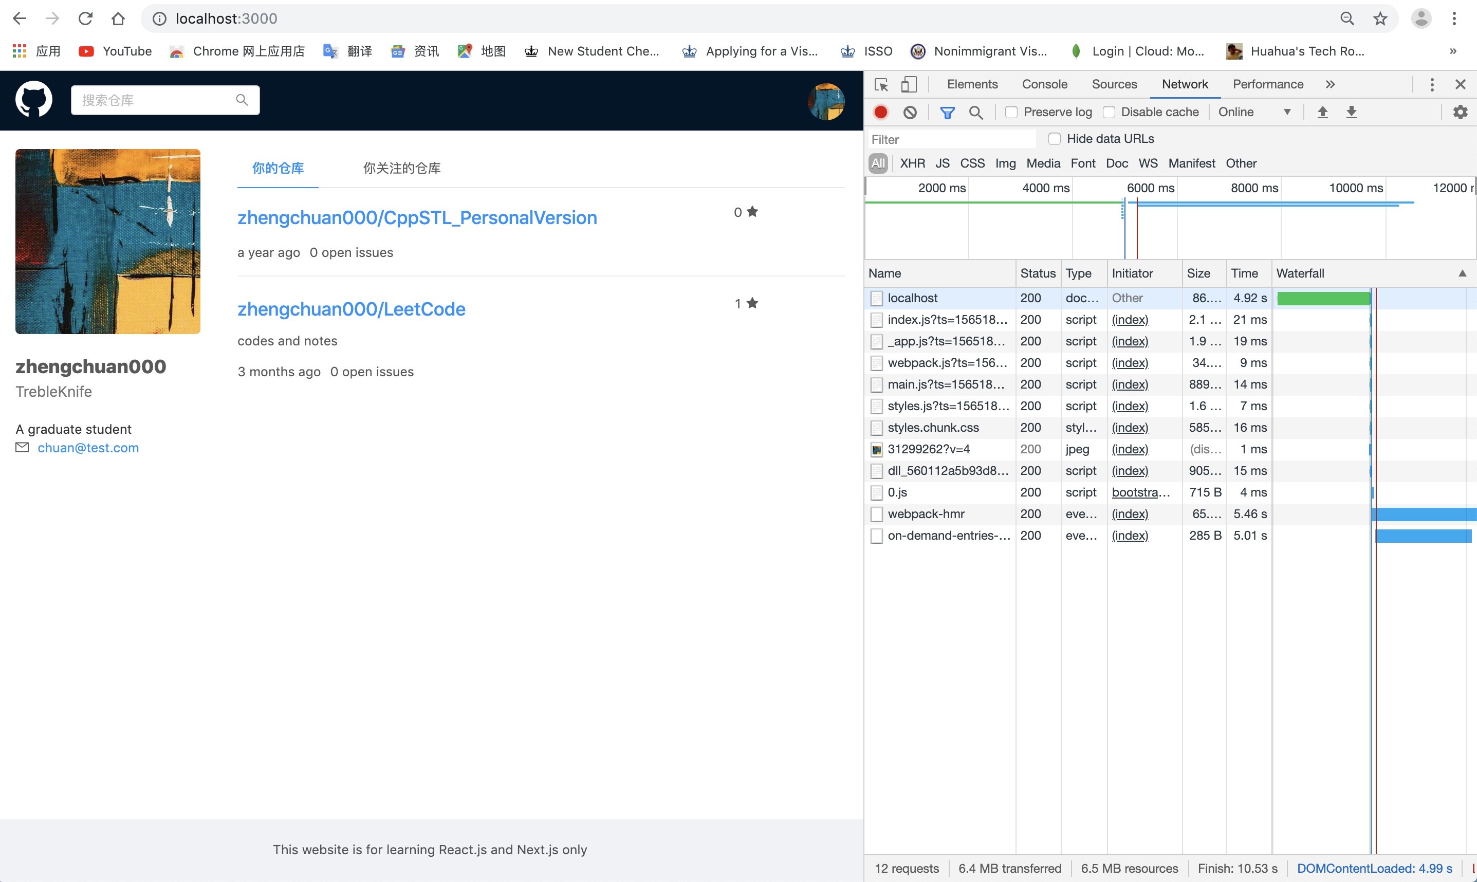Viewport: 1477px width, 882px height.
Task: Switch to the Elements tab
Action: click(x=972, y=84)
